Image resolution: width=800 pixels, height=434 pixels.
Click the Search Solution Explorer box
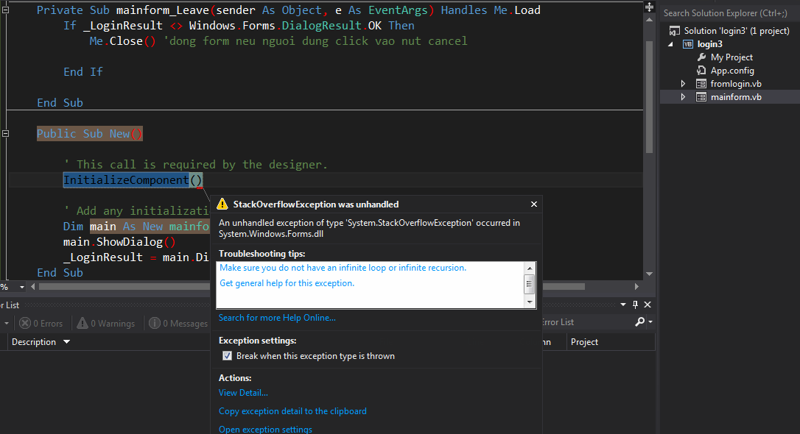pyautogui.click(x=726, y=13)
